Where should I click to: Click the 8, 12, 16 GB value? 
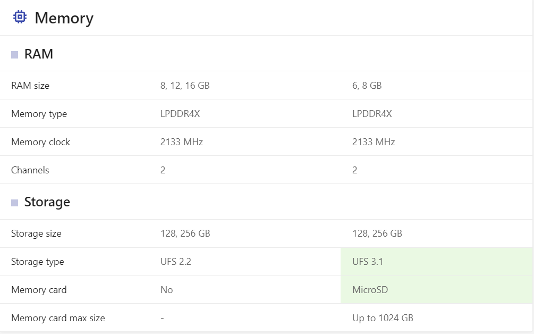pyautogui.click(x=185, y=86)
